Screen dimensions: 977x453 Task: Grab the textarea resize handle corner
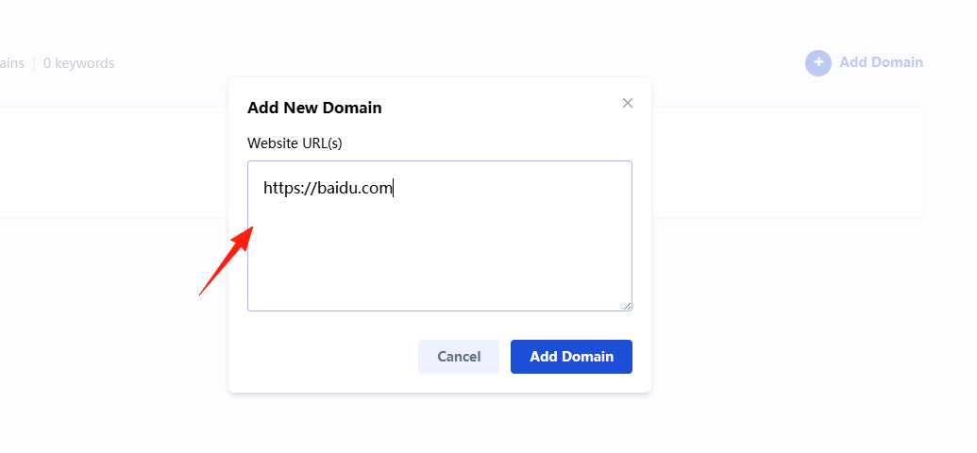[x=627, y=306]
